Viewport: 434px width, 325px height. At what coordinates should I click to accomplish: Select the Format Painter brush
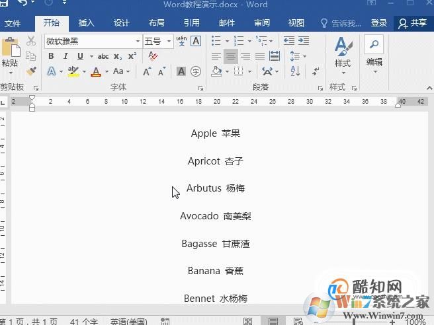click(31, 71)
